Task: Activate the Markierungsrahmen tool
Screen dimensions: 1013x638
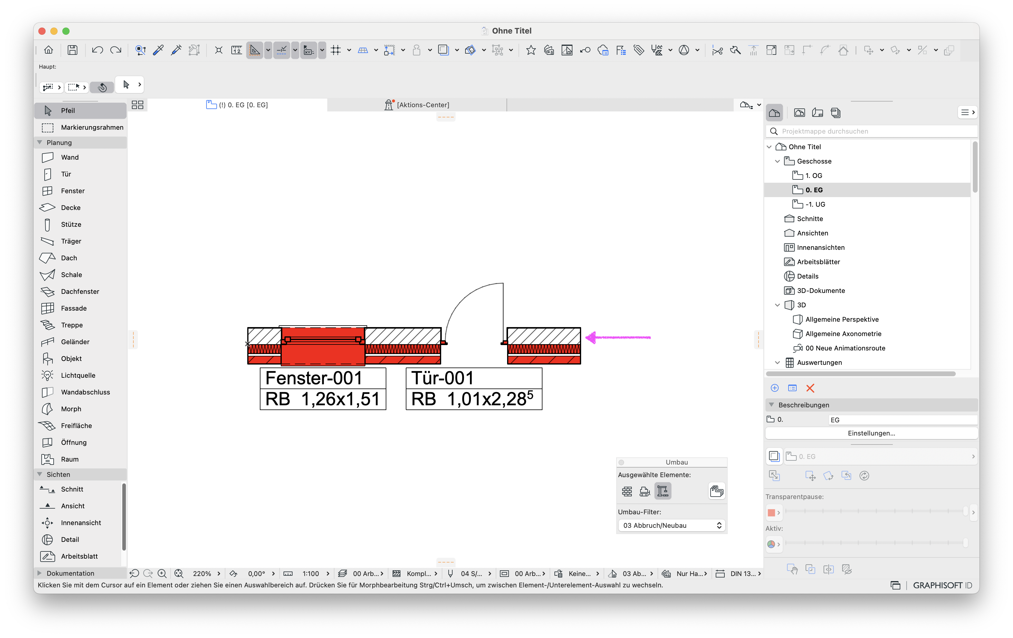Action: [80, 127]
